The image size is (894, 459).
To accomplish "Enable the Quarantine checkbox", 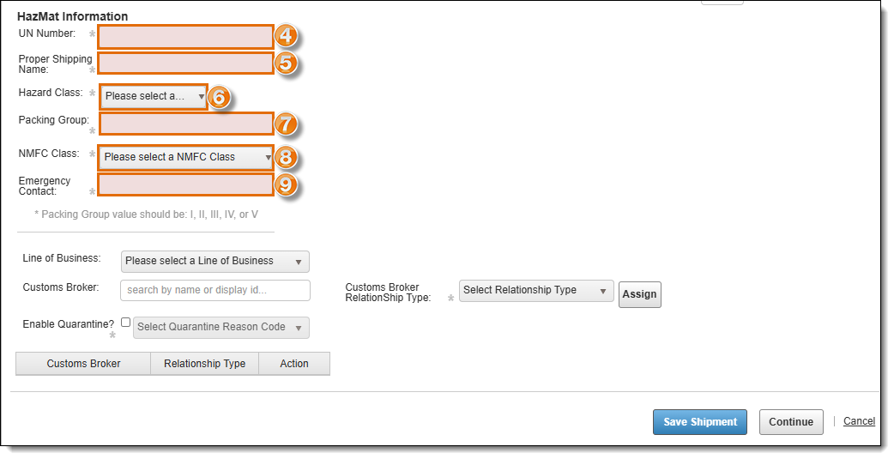I will pos(126,323).
